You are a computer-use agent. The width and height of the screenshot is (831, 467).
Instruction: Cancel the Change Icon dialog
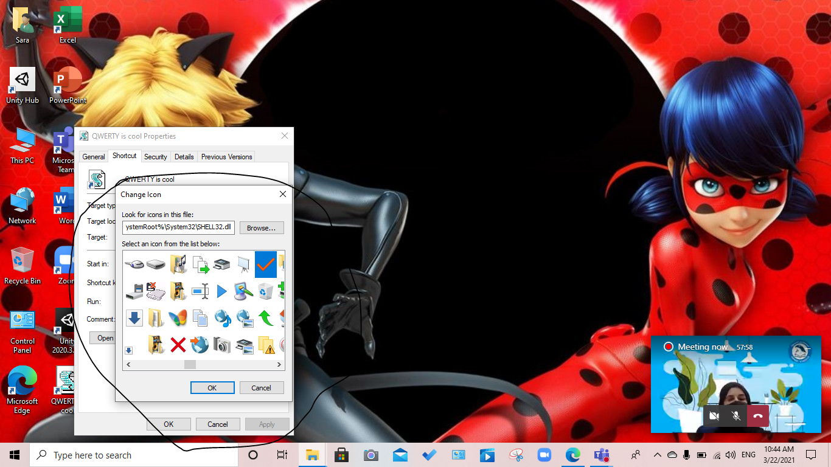click(x=262, y=388)
